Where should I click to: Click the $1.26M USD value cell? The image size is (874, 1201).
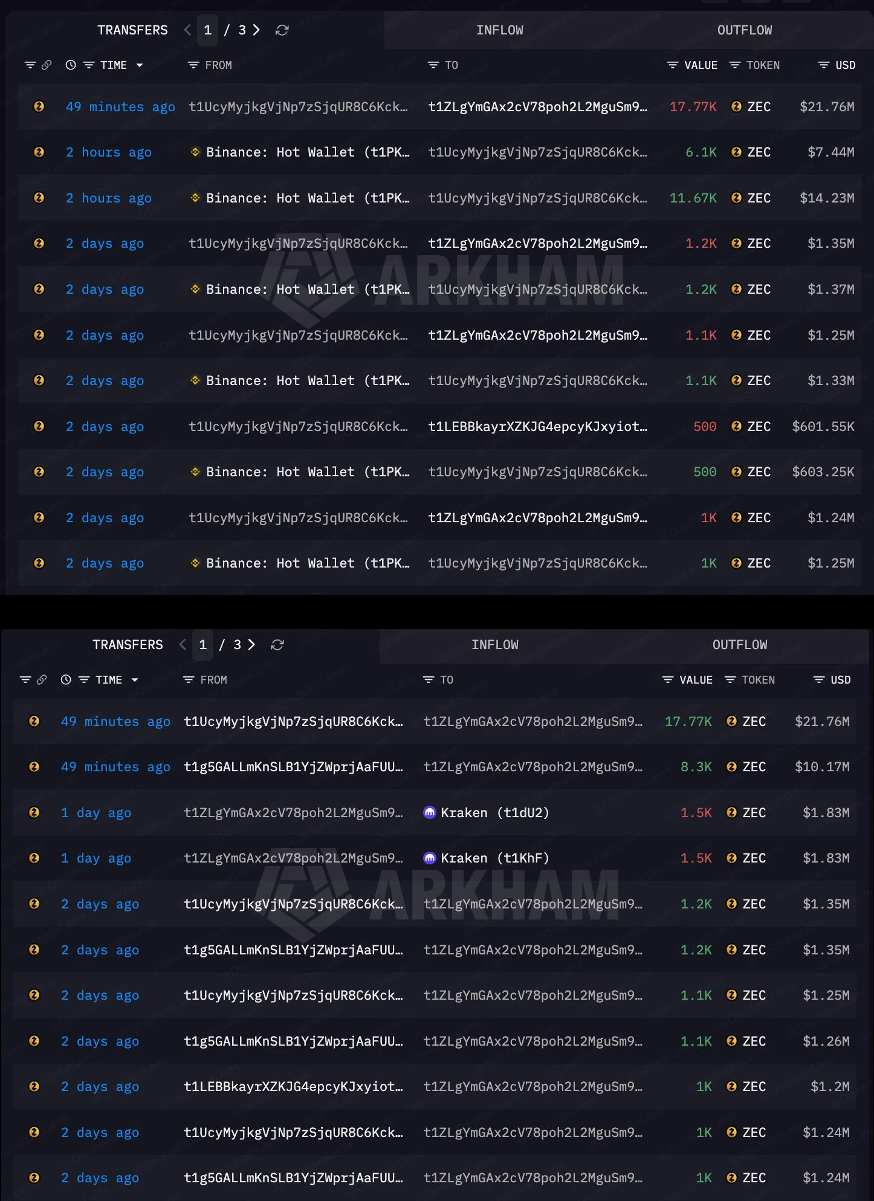point(826,1041)
